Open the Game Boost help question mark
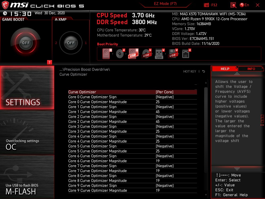265x199 pixels. click(49, 62)
